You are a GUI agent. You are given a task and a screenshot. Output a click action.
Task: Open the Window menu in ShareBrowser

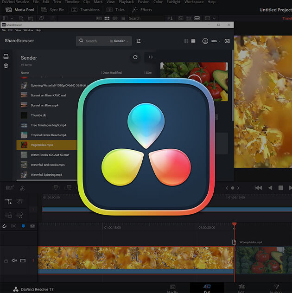28,30
